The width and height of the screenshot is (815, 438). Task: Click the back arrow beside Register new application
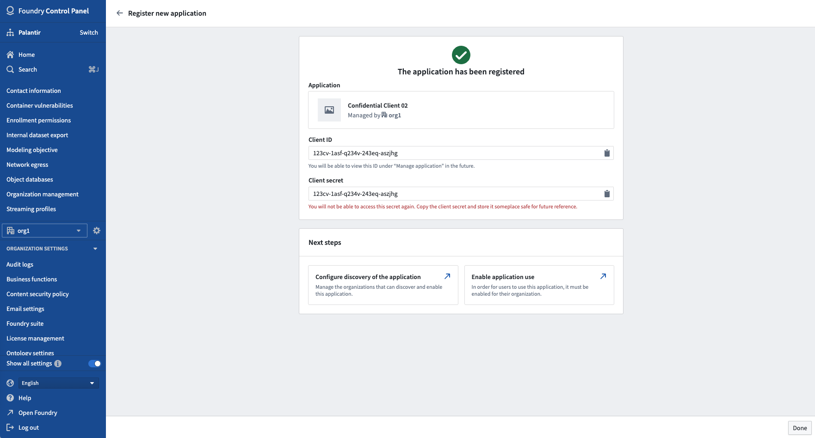coord(120,13)
